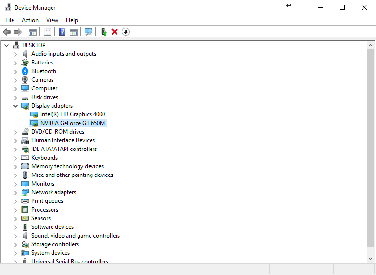This screenshot has width=376, height=275.
Task: Click the Disable device down-arrow icon
Action: coord(126,32)
